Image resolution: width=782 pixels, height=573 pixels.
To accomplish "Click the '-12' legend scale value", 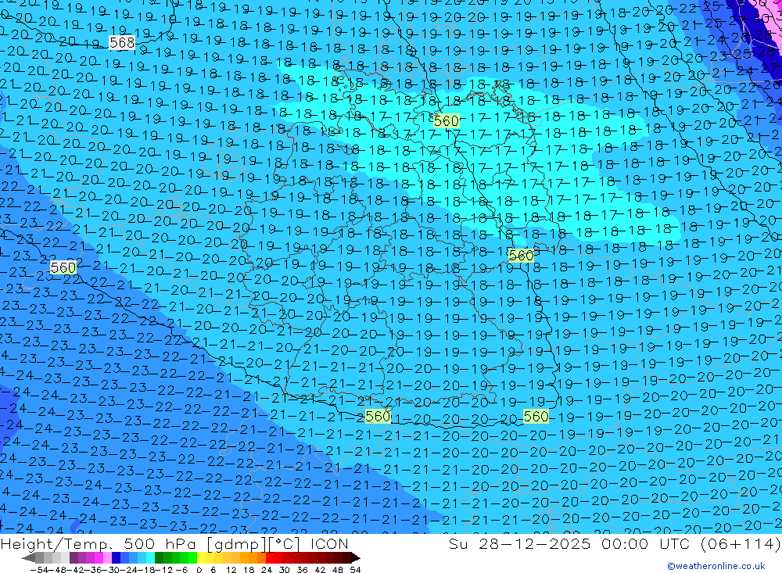I will [163, 570].
